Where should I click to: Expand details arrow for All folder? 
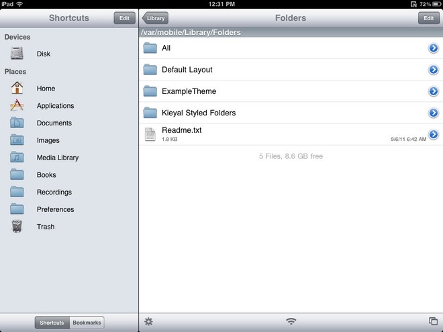click(433, 48)
